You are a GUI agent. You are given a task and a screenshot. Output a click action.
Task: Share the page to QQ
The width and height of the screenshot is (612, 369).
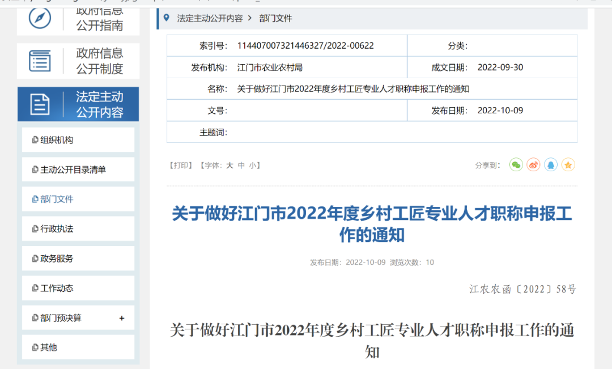click(x=550, y=164)
